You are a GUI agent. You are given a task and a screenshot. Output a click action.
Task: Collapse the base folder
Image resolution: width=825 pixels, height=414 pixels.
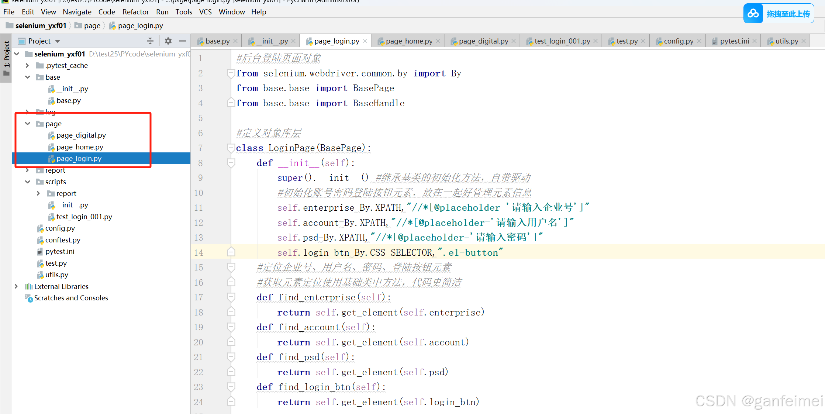tap(27, 77)
